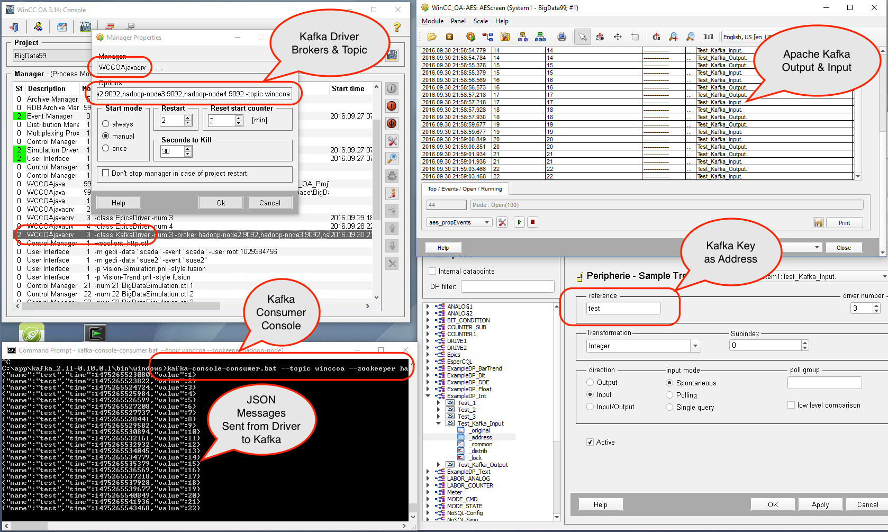The width and height of the screenshot is (888, 532).
Task: Click Close button in AEScreen
Action: [844, 248]
